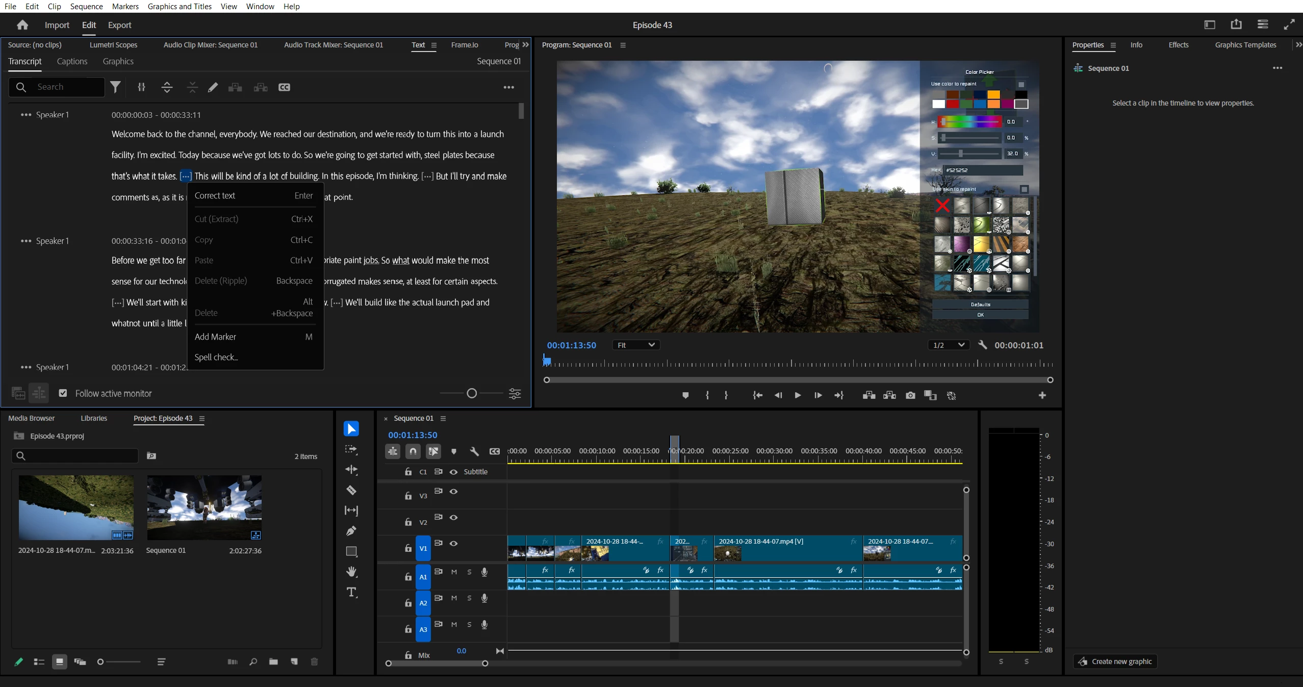Viewport: 1303px width, 687px height.
Task: Hide the V1 track with its eye icon
Action: 453,543
